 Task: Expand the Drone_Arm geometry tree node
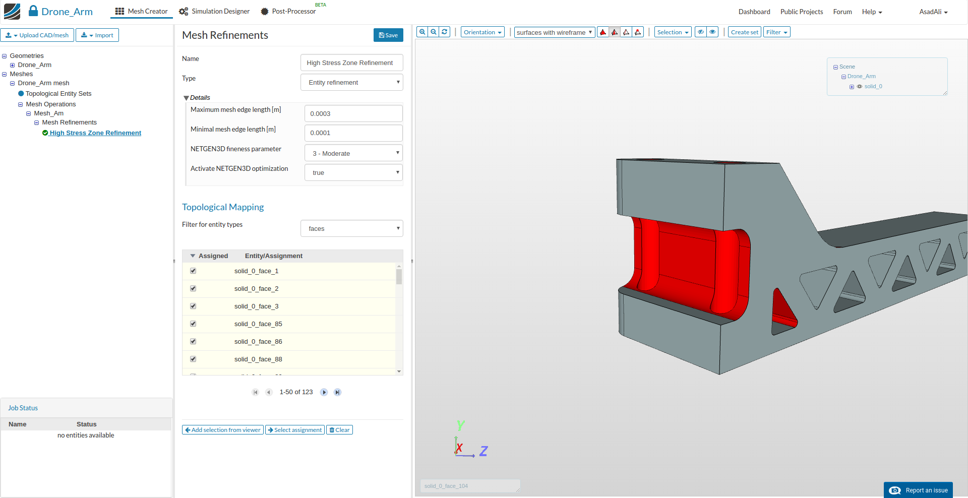13,65
